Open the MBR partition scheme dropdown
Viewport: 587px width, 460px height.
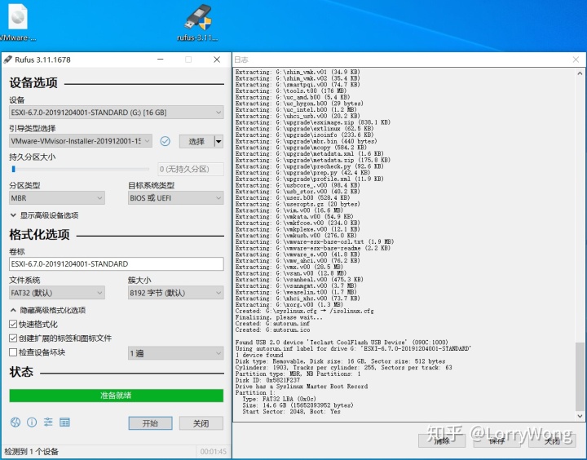(57, 198)
